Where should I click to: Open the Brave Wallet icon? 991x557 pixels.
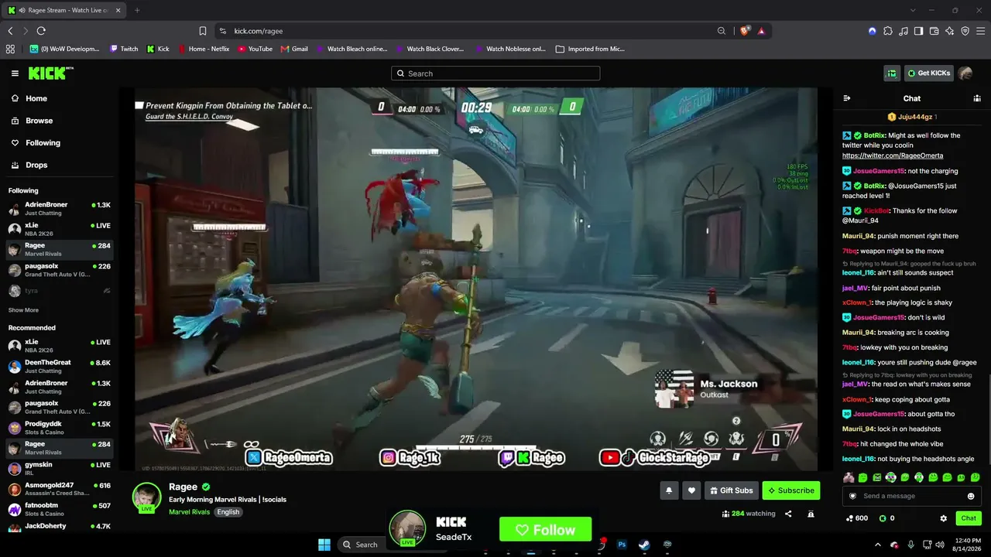tap(934, 31)
